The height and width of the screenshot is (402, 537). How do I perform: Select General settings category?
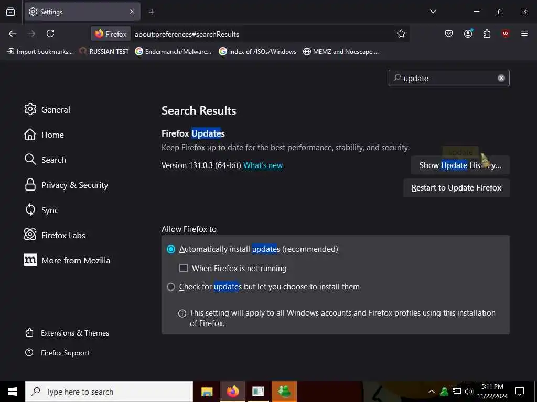[x=47, y=109]
